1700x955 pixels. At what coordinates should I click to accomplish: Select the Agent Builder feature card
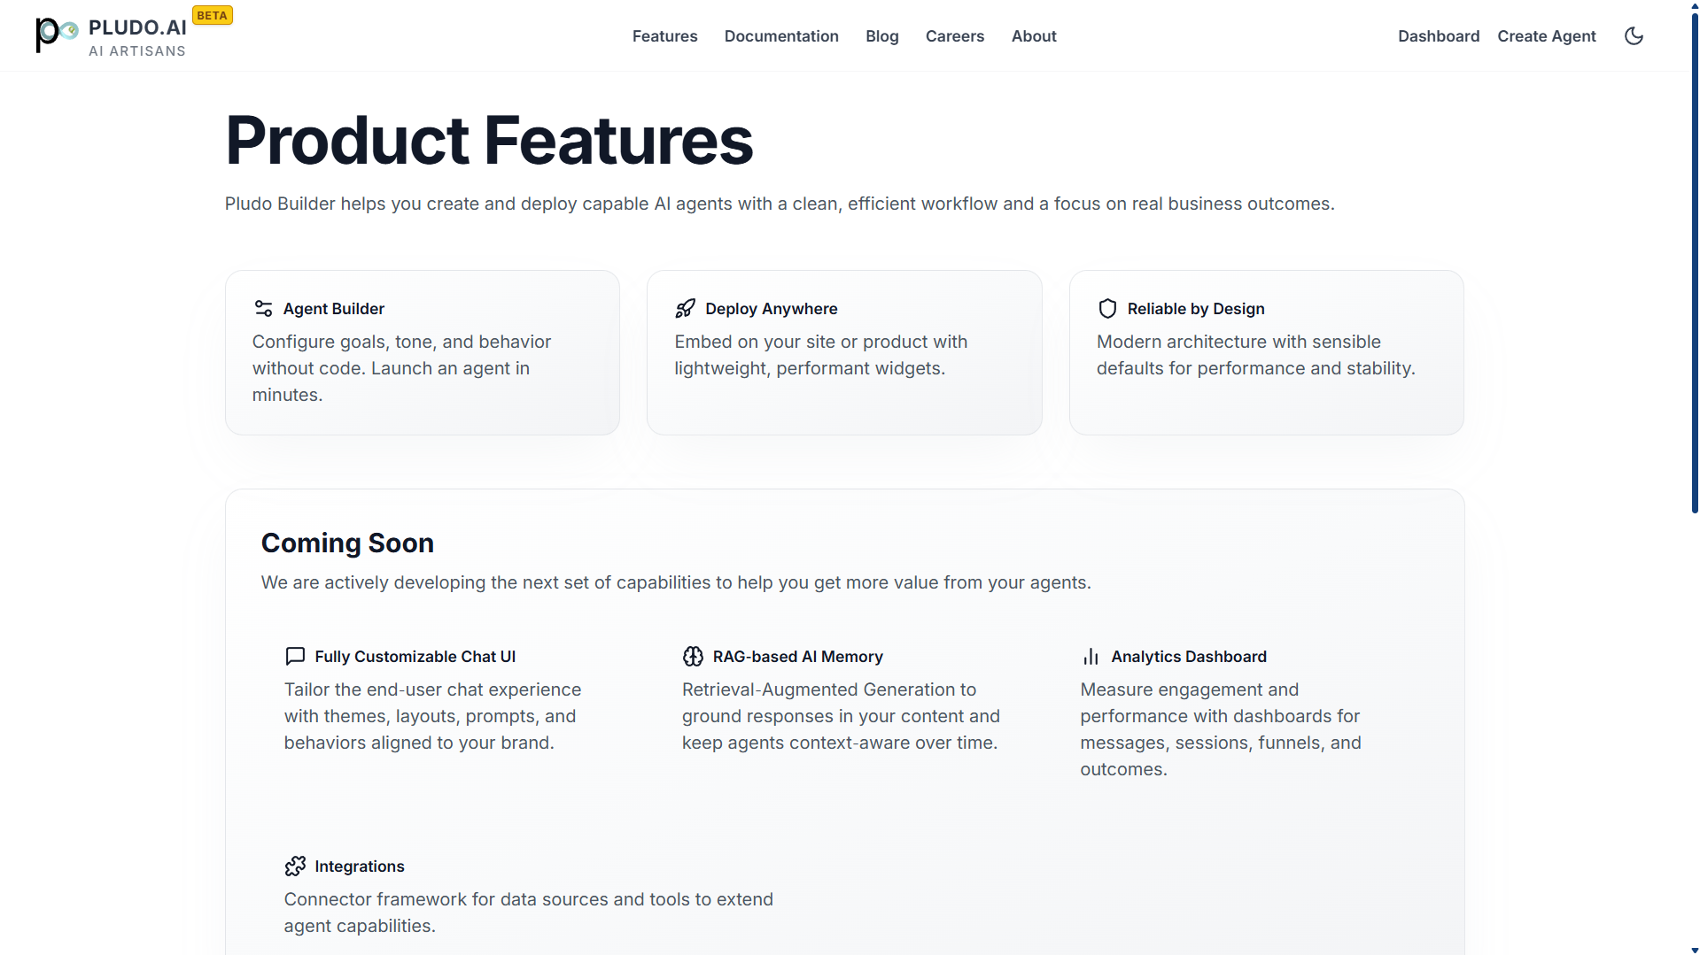click(x=422, y=352)
